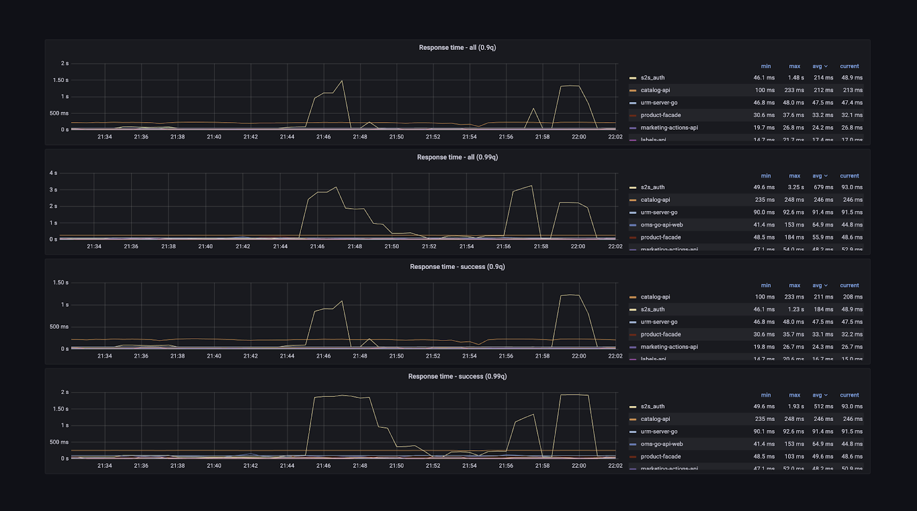Screen dimensions: 917x511
Task: Sort by current column in 'success (0.99q)' legend
Action: (849, 395)
